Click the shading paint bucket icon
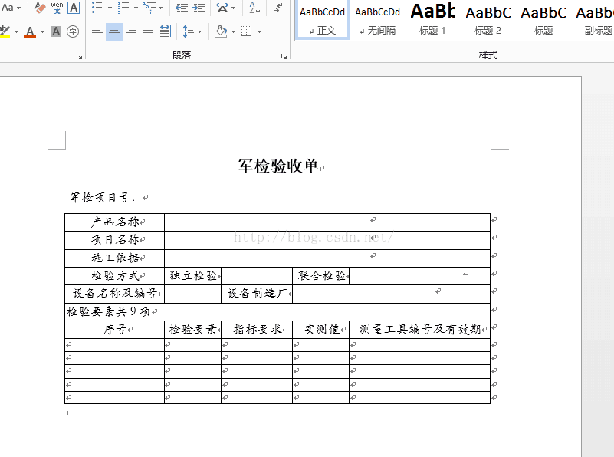Screen dimensions: 614x457 tap(222, 31)
